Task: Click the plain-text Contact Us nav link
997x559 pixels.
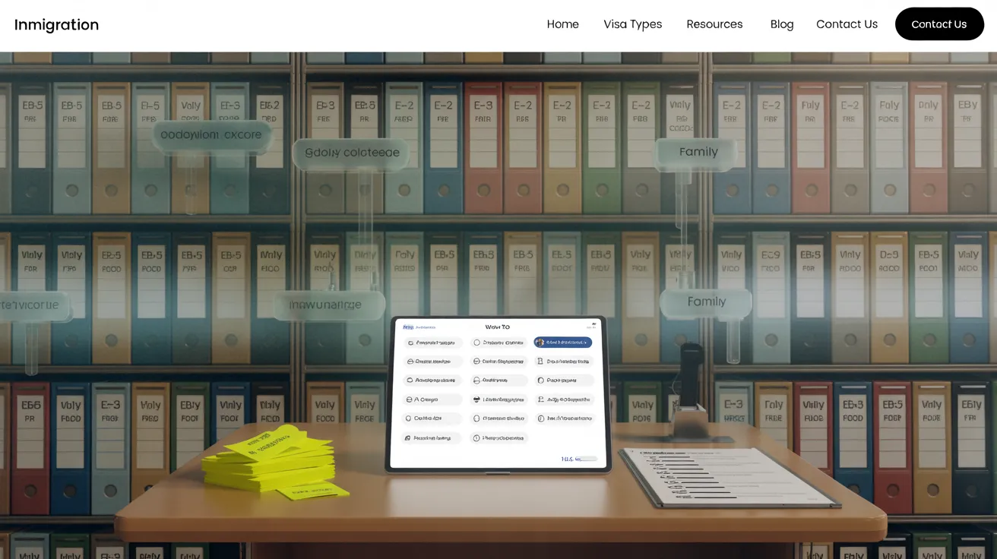Action: pos(847,24)
